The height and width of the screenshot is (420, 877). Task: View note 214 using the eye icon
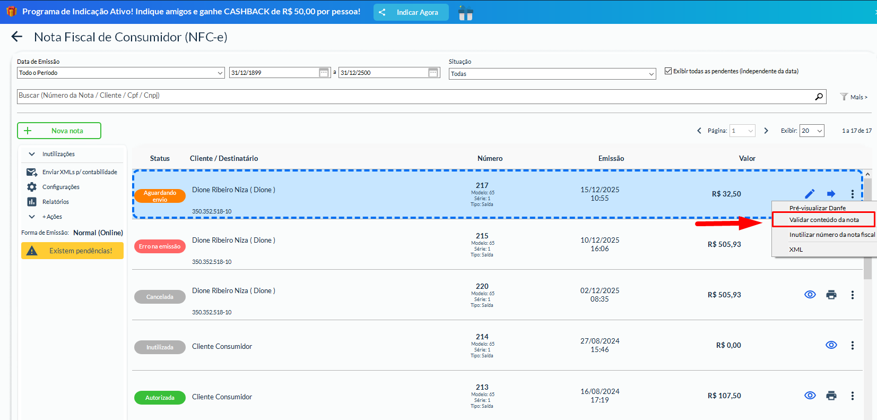831,345
